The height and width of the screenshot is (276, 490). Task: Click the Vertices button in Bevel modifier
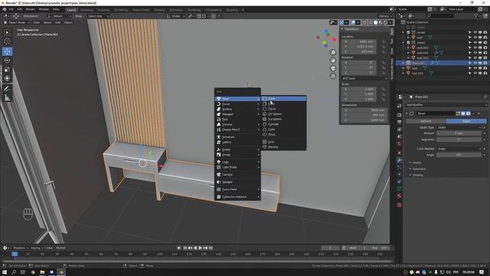pos(426,121)
